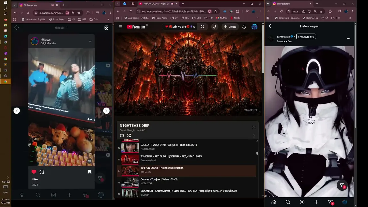Open YouTube notifications bell

click(x=244, y=27)
